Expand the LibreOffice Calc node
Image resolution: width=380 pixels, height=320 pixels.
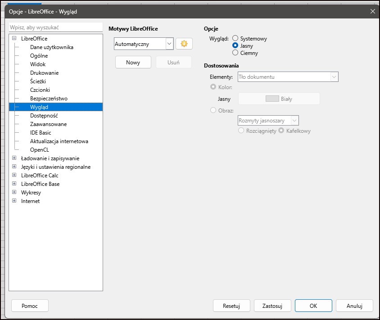point(14,175)
